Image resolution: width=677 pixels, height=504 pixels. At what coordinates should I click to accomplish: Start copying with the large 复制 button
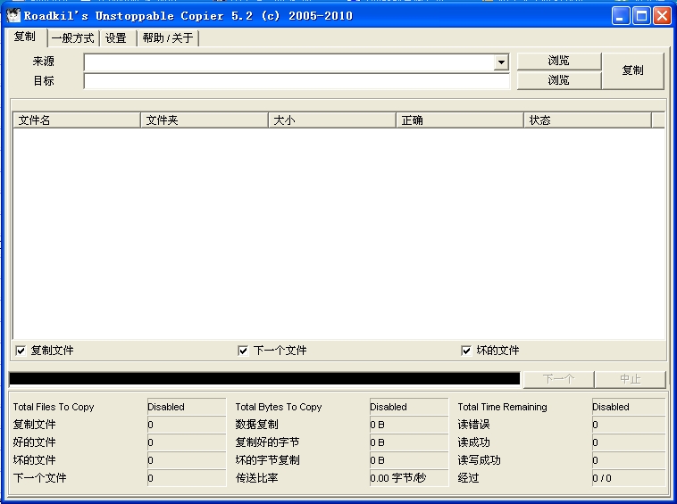tap(632, 70)
